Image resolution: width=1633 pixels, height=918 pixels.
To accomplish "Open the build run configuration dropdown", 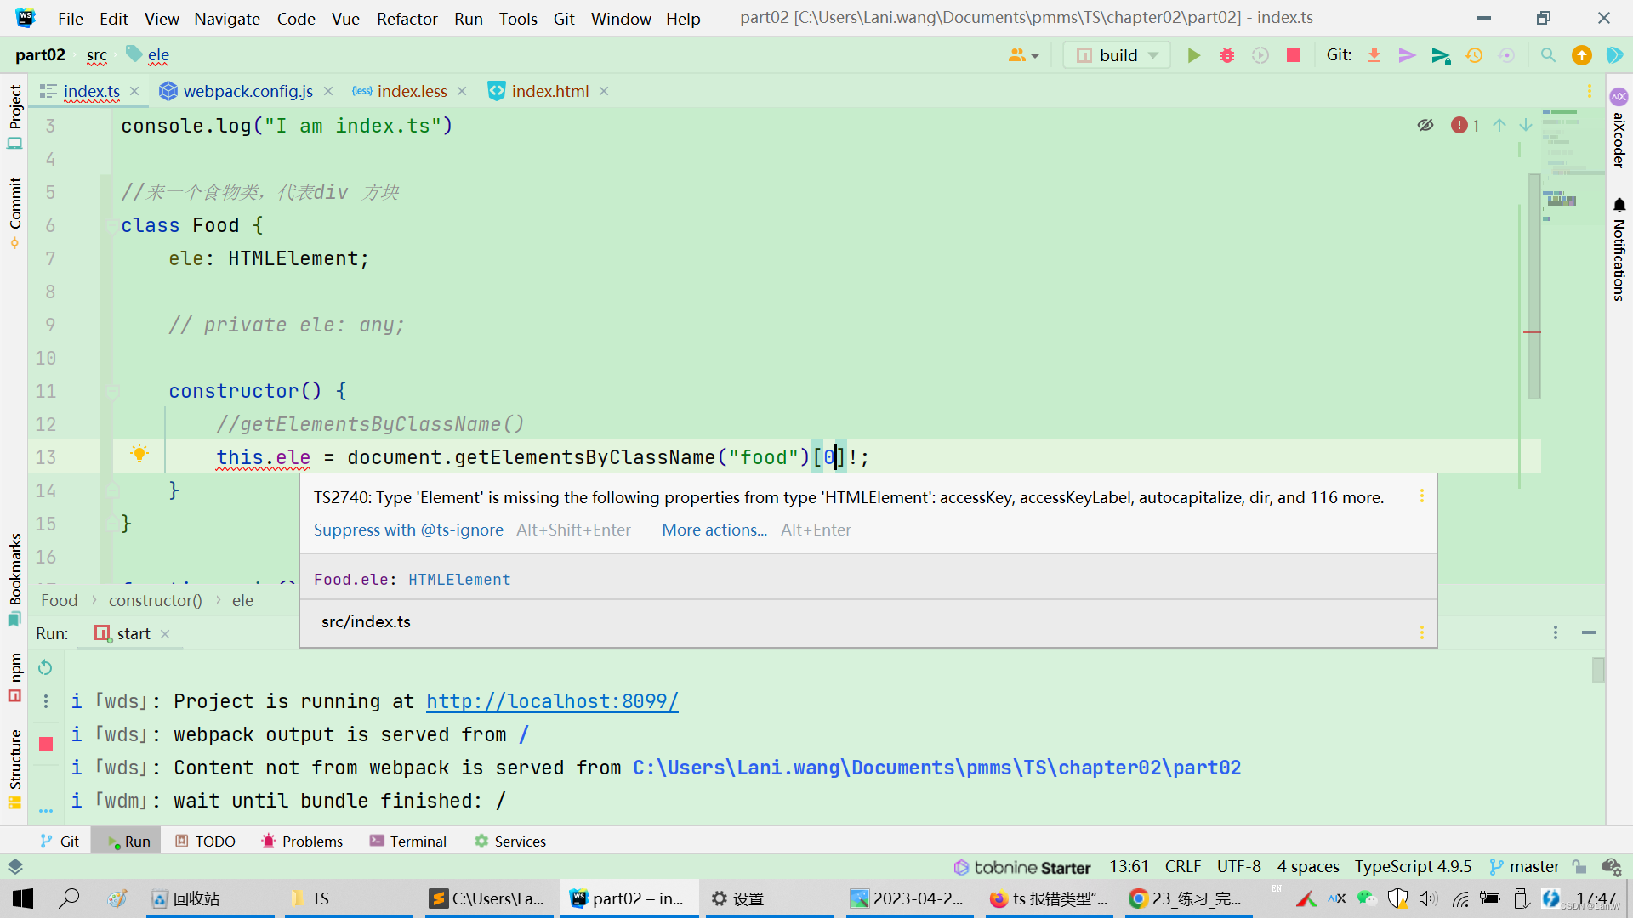I will coord(1117,55).
